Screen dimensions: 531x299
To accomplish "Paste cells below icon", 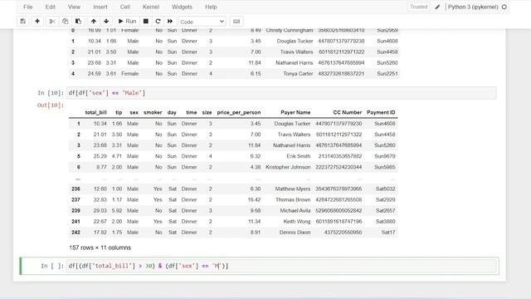I will point(78,22).
